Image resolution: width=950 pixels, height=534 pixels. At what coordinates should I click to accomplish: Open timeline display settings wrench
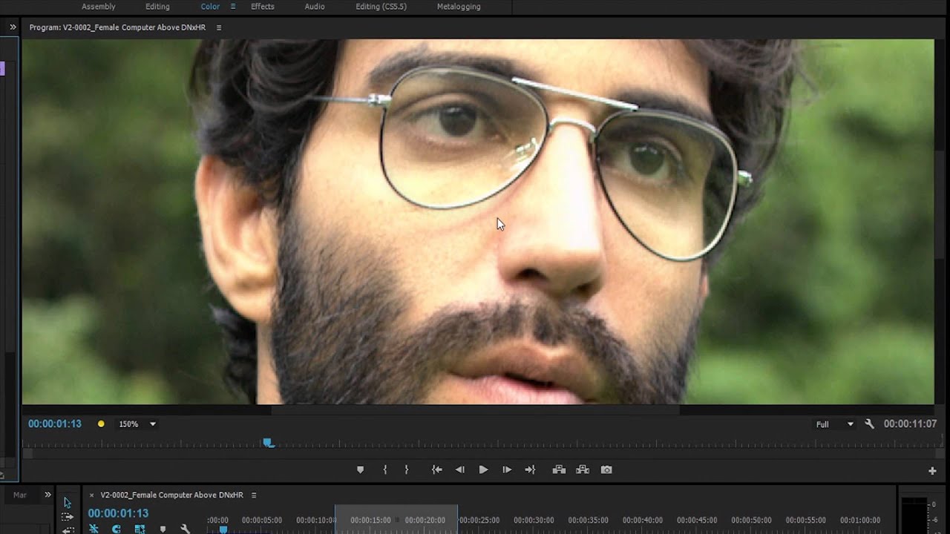pos(185,529)
